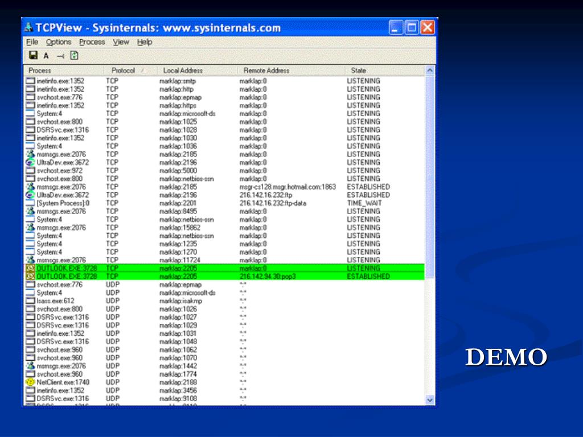Click UltraDev.exe icon in its LISTENING row

(31, 162)
